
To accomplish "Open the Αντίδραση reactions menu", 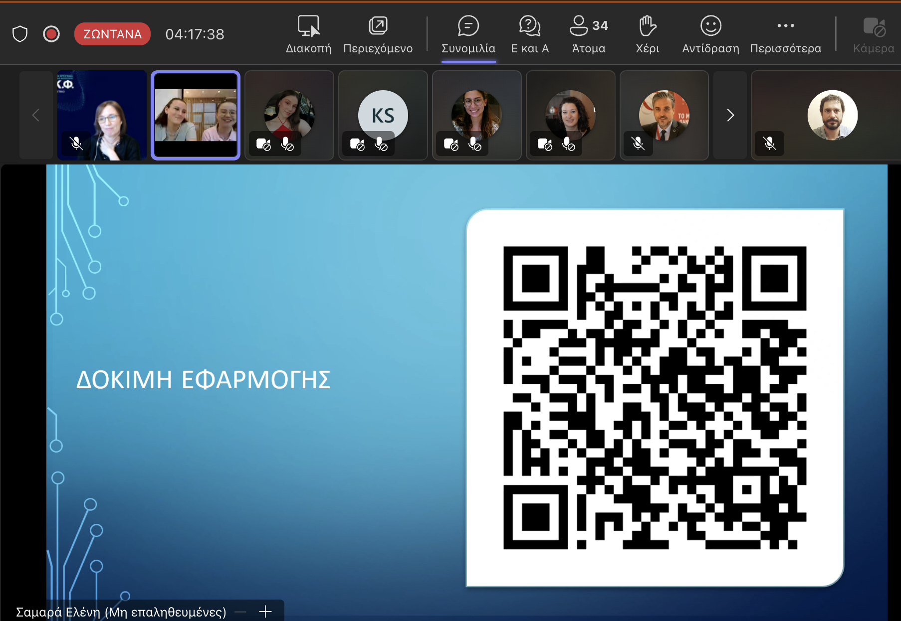I will (x=711, y=34).
